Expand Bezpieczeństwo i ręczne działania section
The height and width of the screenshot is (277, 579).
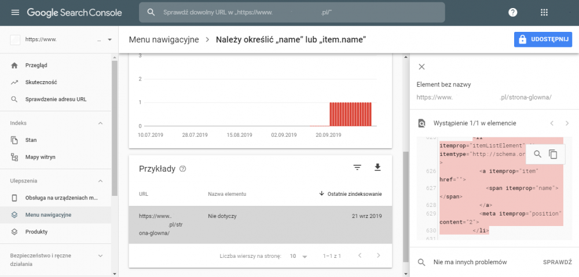tap(100, 256)
